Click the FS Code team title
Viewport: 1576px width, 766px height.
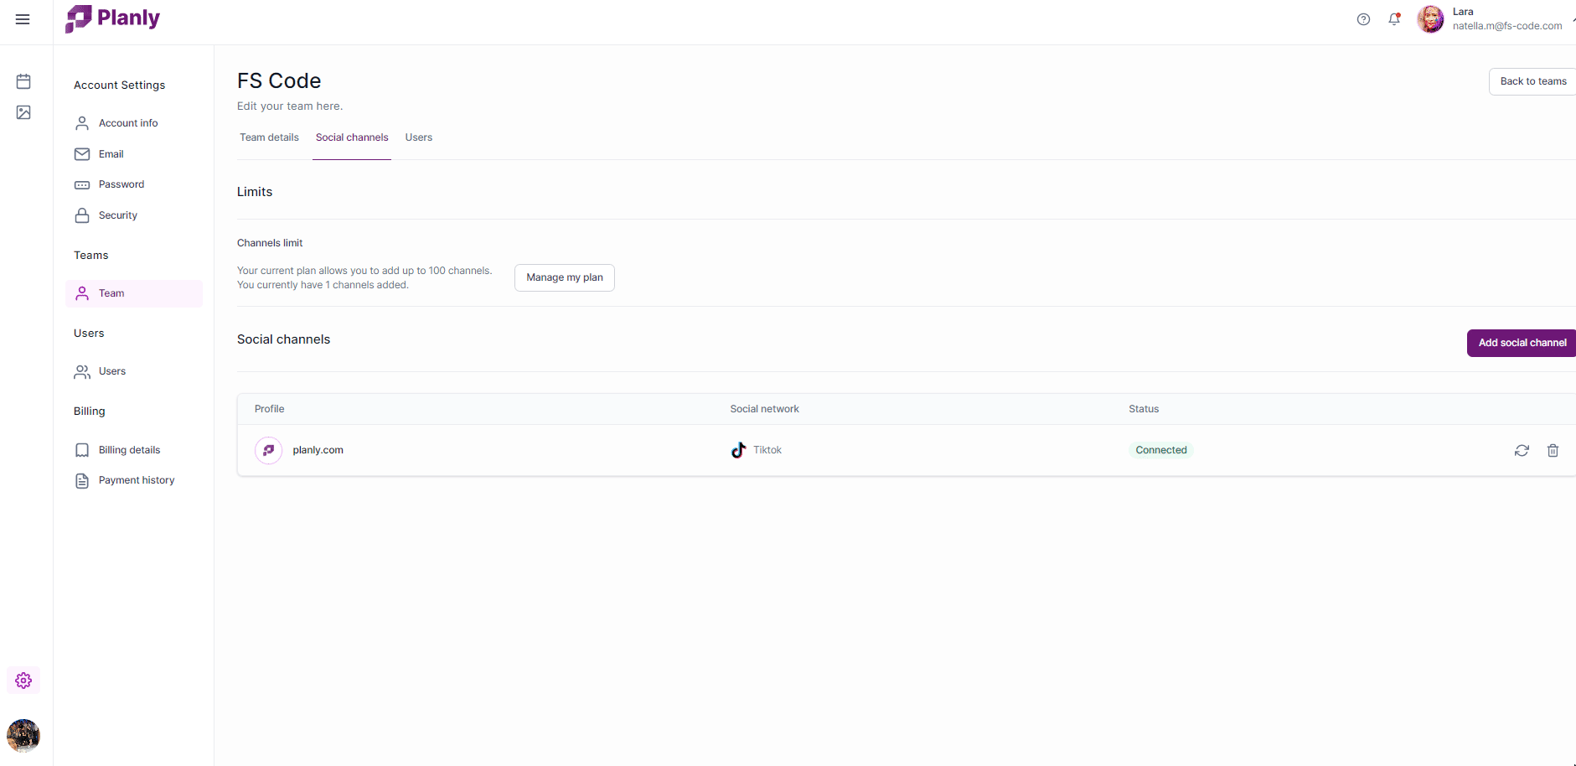tap(279, 80)
